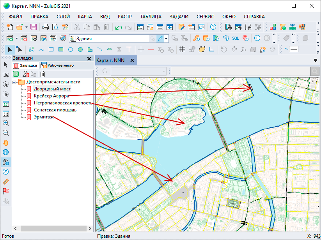Click the Undo arrow icon
The width and height of the screenshot is (321, 240).
coord(119,27)
